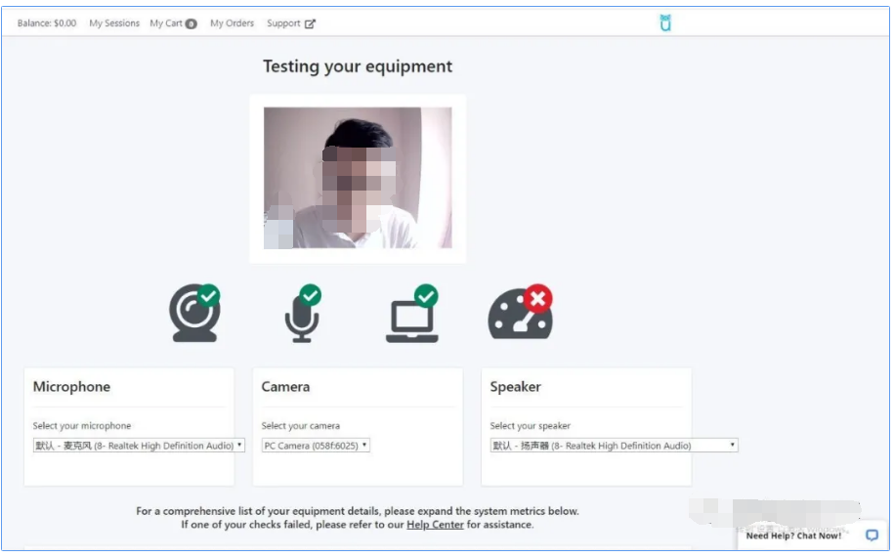895x557 pixels.
Task: Click the owl logo in header
Action: point(665,22)
